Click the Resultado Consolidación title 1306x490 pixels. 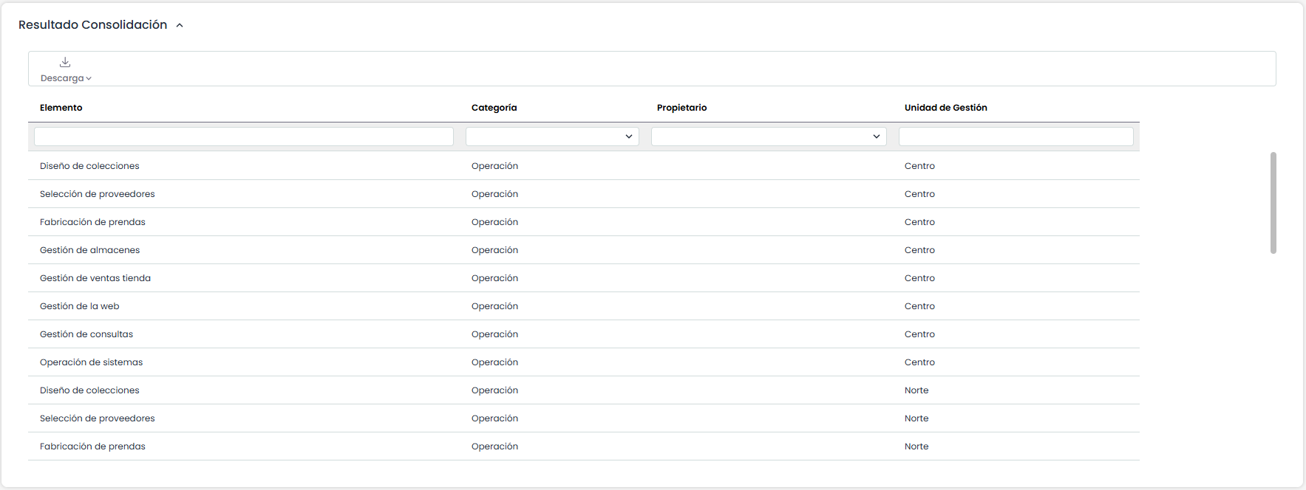(x=93, y=25)
